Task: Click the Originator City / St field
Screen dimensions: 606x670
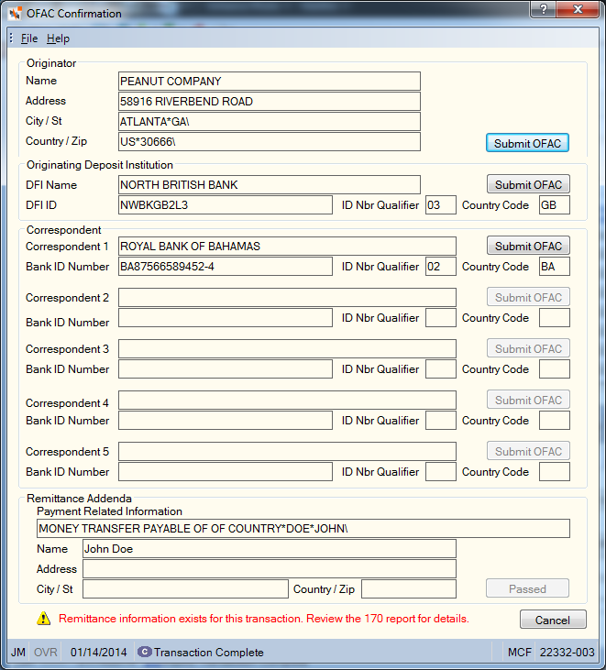Action: pyautogui.click(x=270, y=121)
